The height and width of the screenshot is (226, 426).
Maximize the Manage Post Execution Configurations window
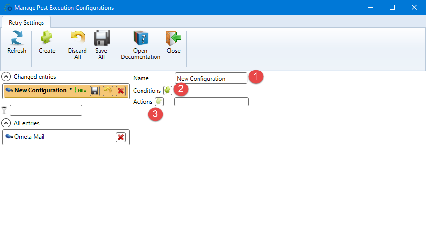392,7
